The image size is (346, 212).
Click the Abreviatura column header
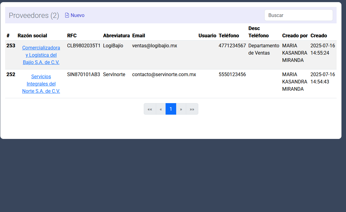pos(116,35)
